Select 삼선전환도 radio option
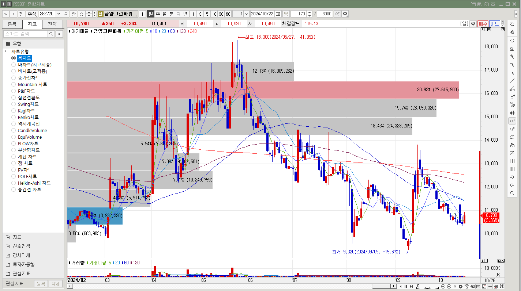Viewport: 521px width, 291px height. coord(14,97)
